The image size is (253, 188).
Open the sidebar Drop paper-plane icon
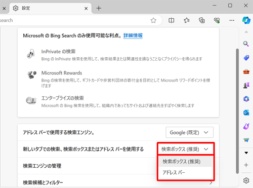tap(246, 140)
